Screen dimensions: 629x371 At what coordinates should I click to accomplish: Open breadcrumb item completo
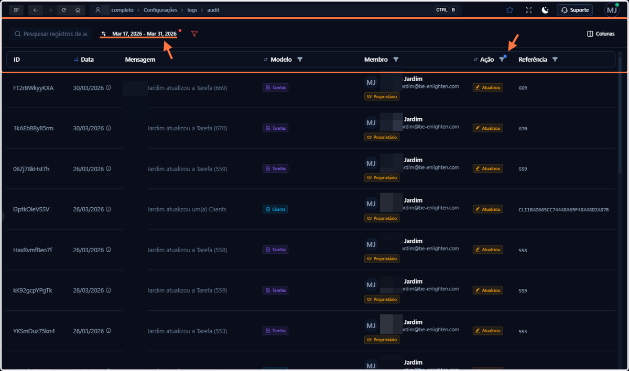coord(122,10)
